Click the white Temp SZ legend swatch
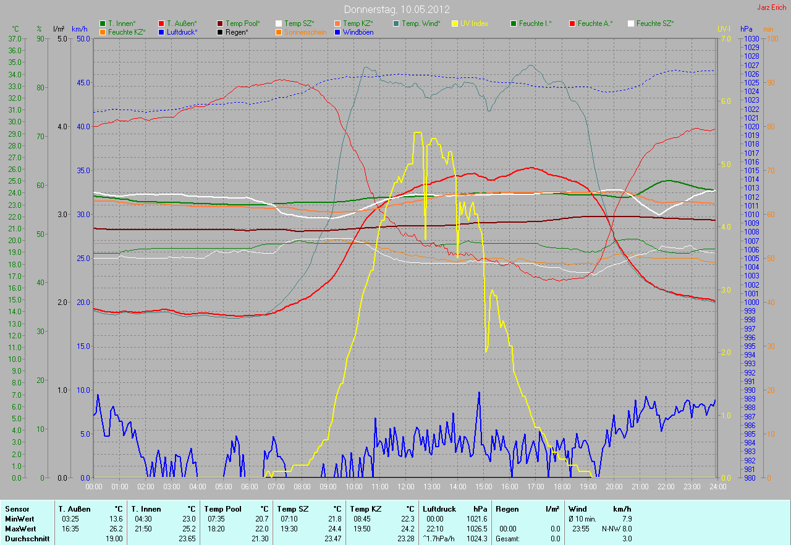 click(279, 24)
